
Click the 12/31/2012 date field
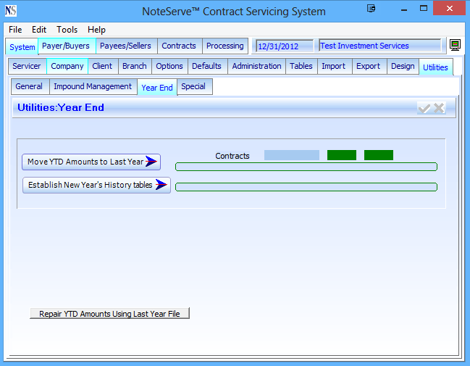pyautogui.click(x=284, y=46)
